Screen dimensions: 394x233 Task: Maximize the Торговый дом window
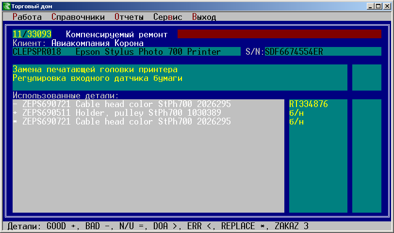(378, 6)
